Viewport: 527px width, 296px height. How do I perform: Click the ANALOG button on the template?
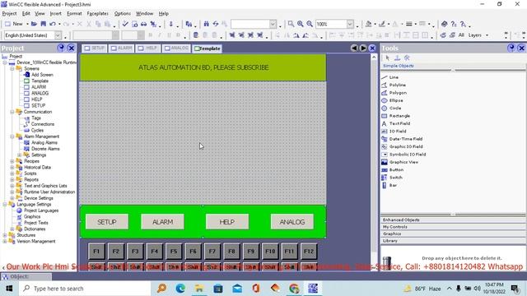292,222
